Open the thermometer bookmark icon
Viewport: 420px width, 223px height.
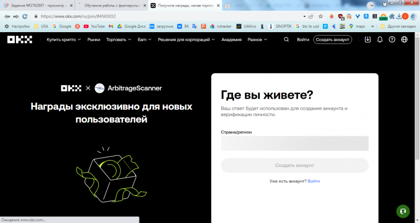click(x=271, y=26)
